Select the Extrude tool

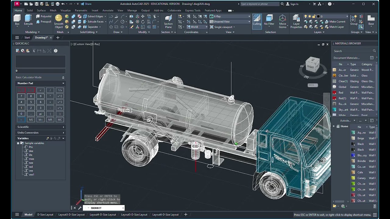click(28, 20)
